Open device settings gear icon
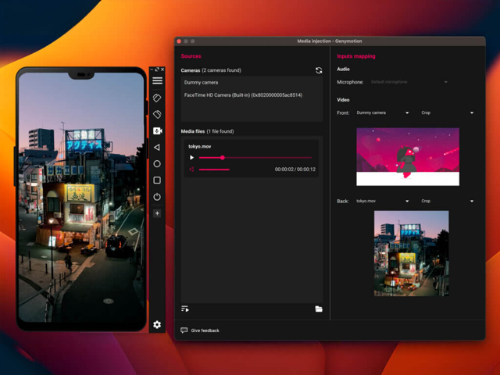The width and height of the screenshot is (500, 375). pyautogui.click(x=157, y=325)
